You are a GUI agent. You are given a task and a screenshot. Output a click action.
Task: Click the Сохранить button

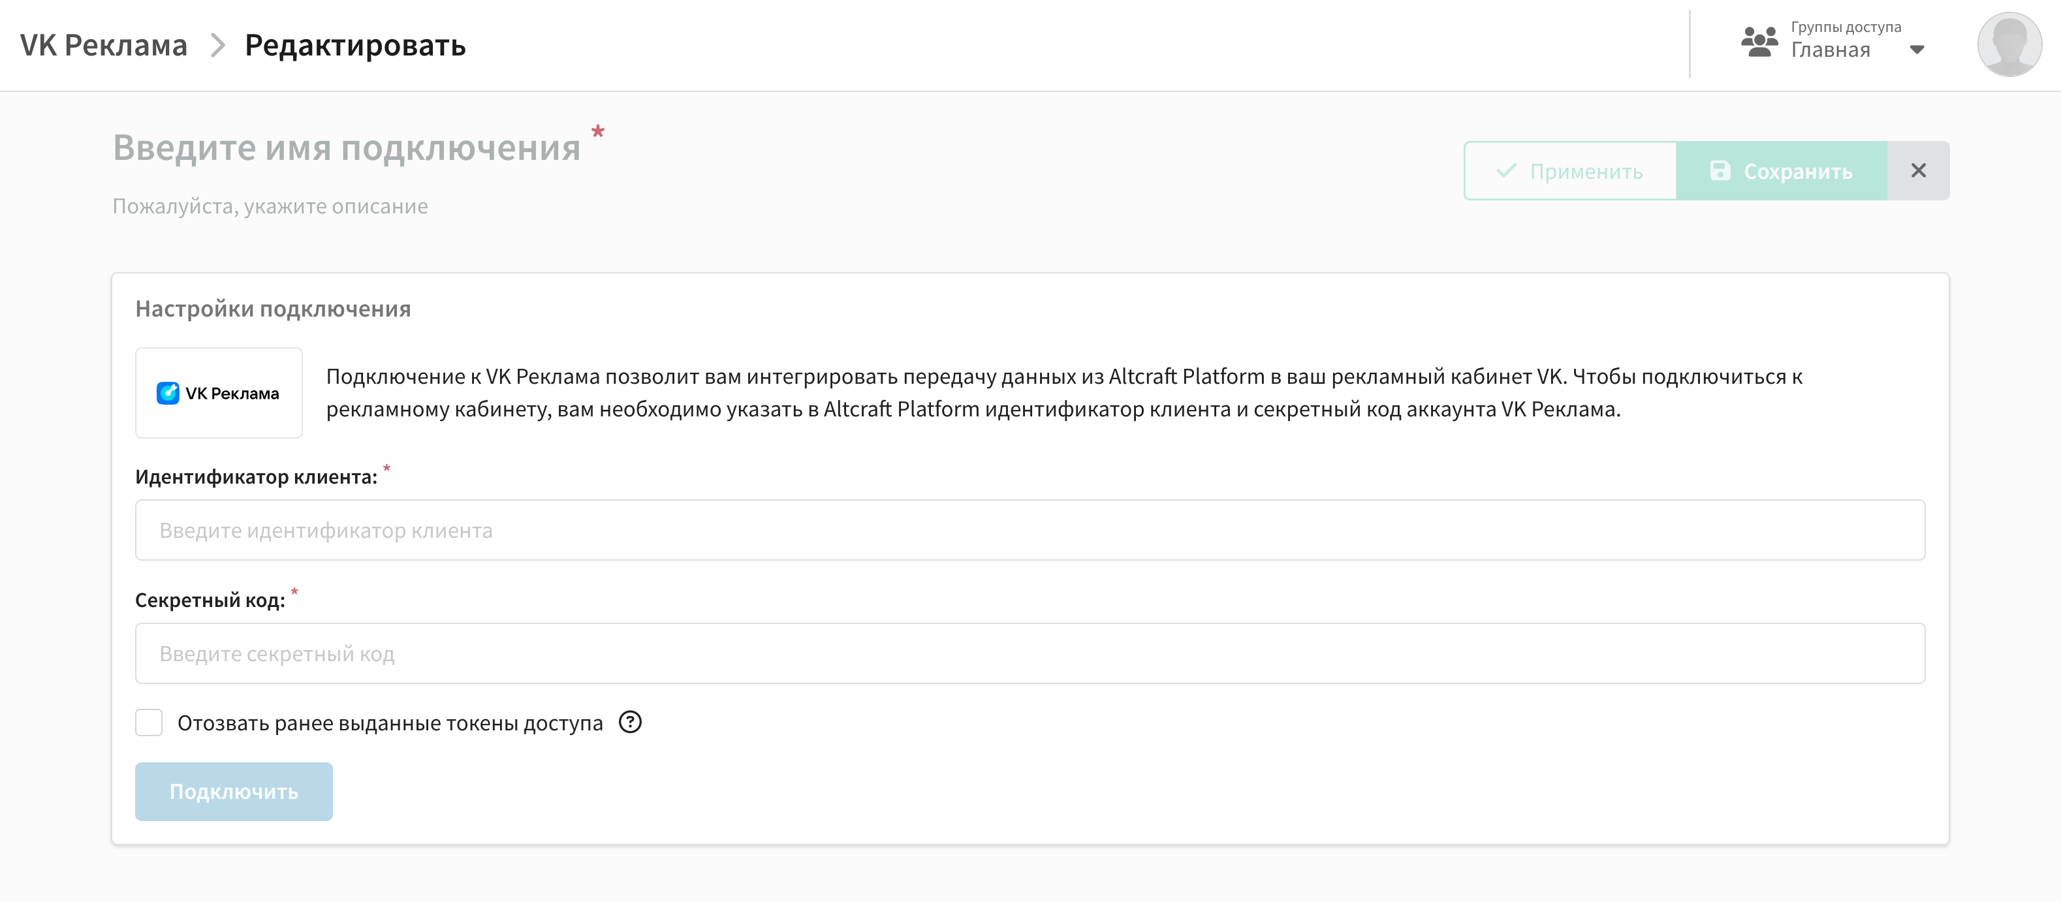(1781, 170)
